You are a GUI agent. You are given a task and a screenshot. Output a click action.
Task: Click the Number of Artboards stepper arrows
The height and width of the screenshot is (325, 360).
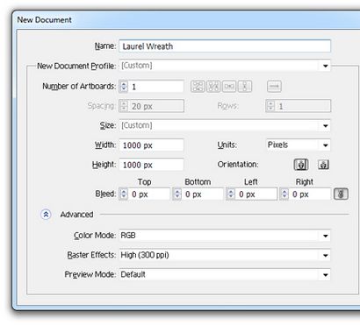(x=124, y=87)
